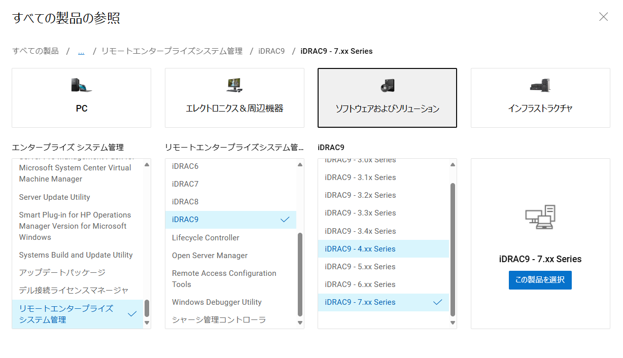Click the この製品を選択 button
The width and height of the screenshot is (623, 358).
(540, 280)
